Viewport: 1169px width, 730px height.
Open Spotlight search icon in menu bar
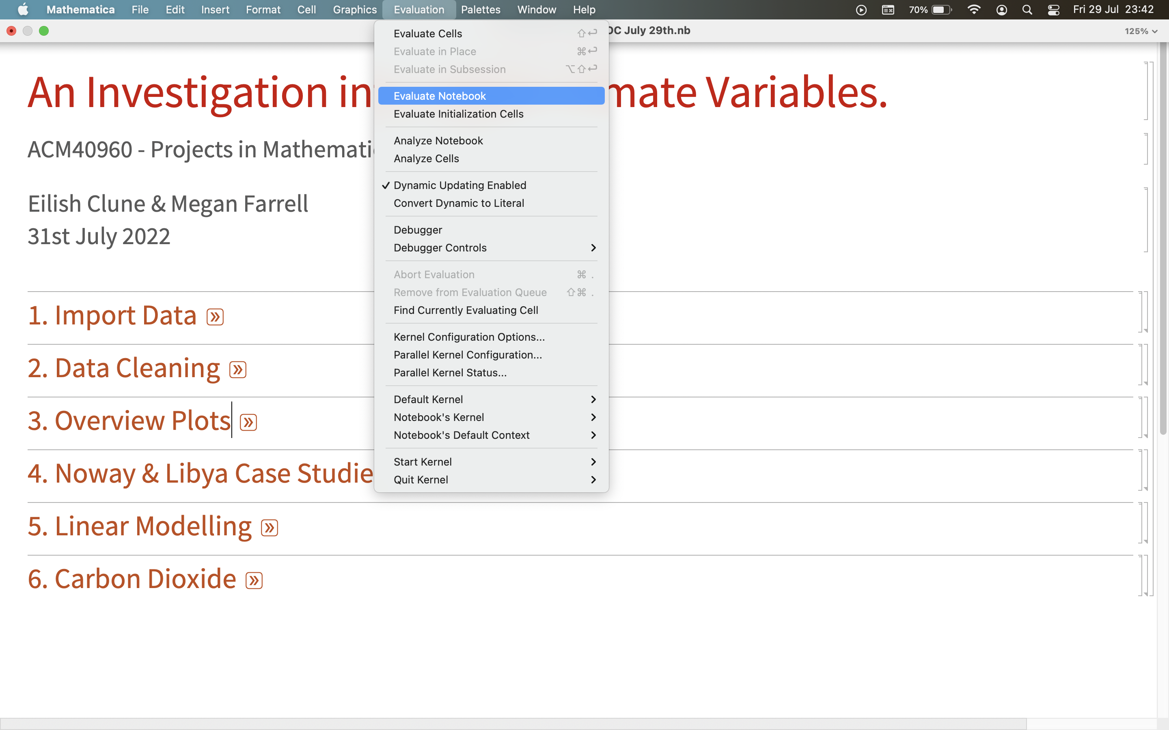(x=1027, y=10)
